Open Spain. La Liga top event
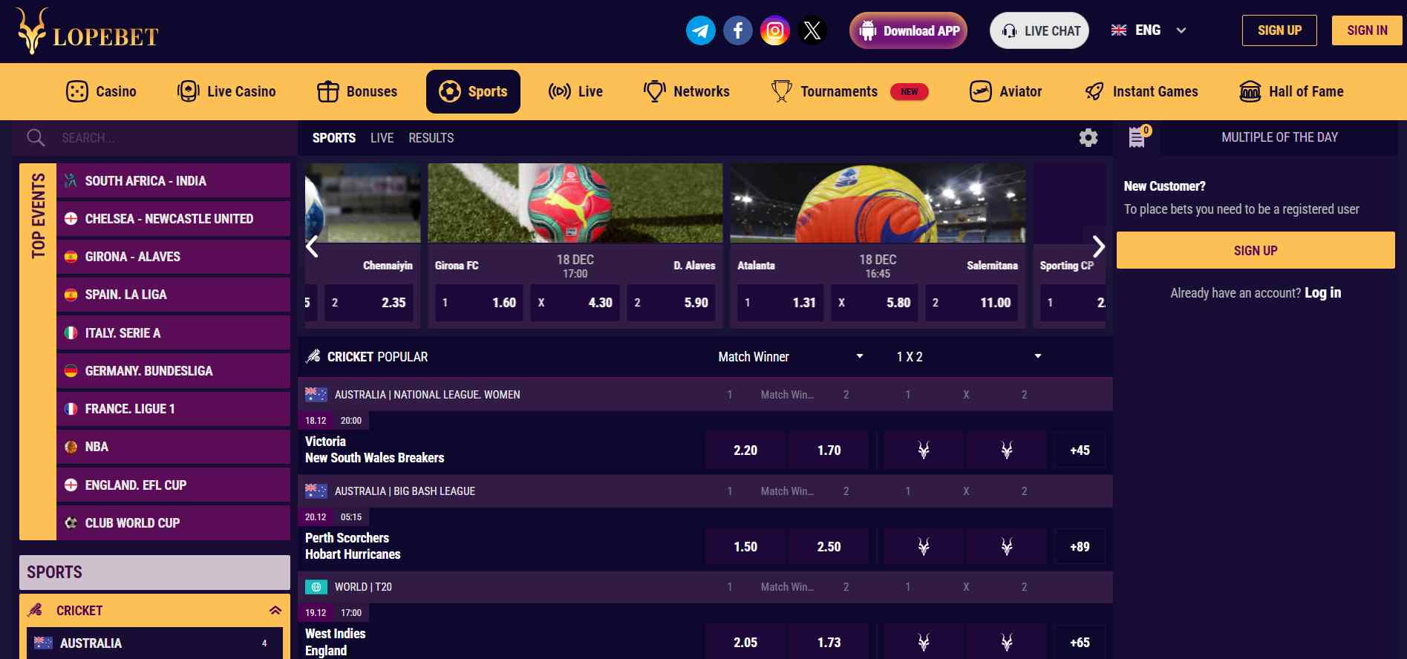This screenshot has width=1407, height=659. tap(173, 295)
